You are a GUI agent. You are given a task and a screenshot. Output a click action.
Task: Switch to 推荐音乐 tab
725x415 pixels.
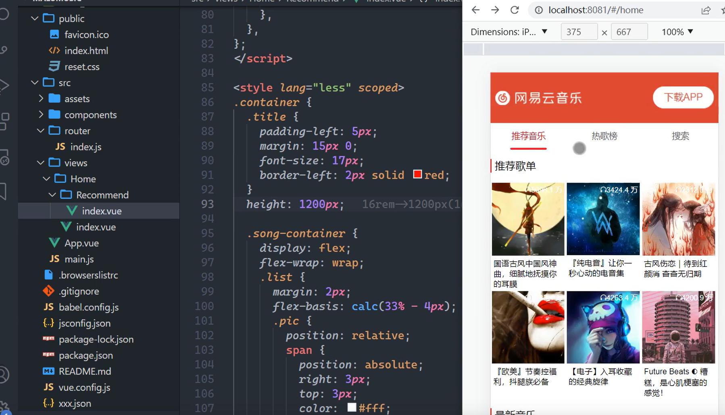point(528,136)
